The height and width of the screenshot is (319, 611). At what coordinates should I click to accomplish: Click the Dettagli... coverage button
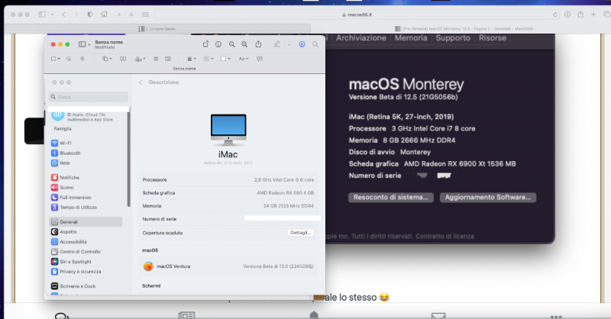[300, 233]
